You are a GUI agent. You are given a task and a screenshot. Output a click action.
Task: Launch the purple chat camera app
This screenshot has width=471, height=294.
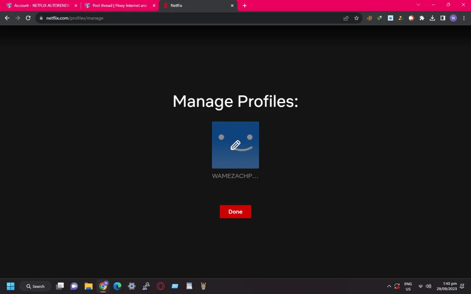[x=74, y=286]
